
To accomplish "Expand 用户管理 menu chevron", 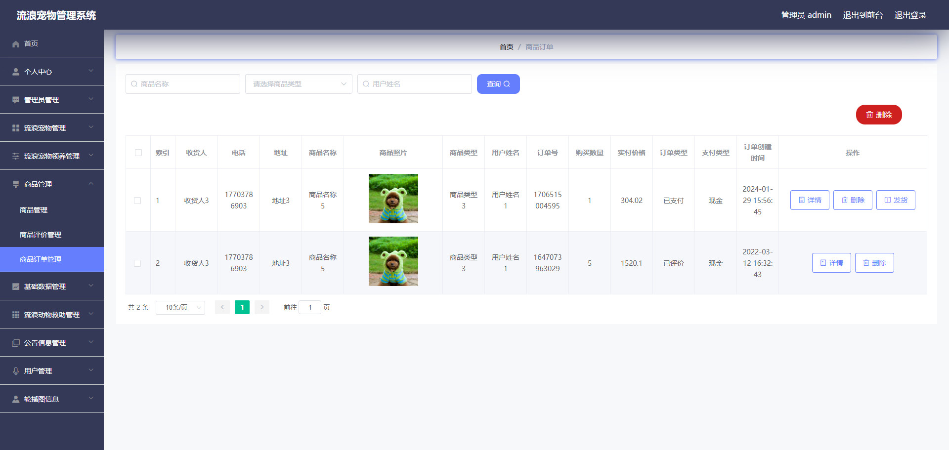I will [x=91, y=370].
